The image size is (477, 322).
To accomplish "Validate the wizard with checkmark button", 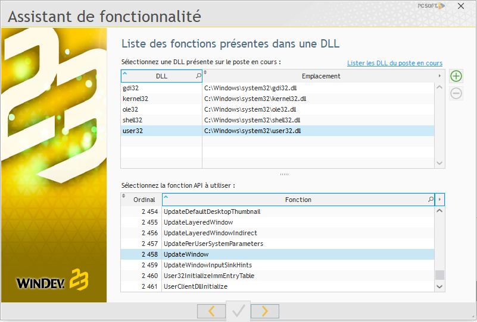I will tap(238, 311).
